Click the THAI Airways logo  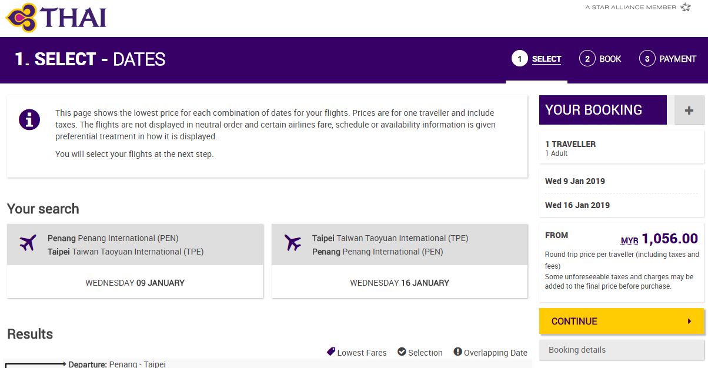[x=56, y=18]
